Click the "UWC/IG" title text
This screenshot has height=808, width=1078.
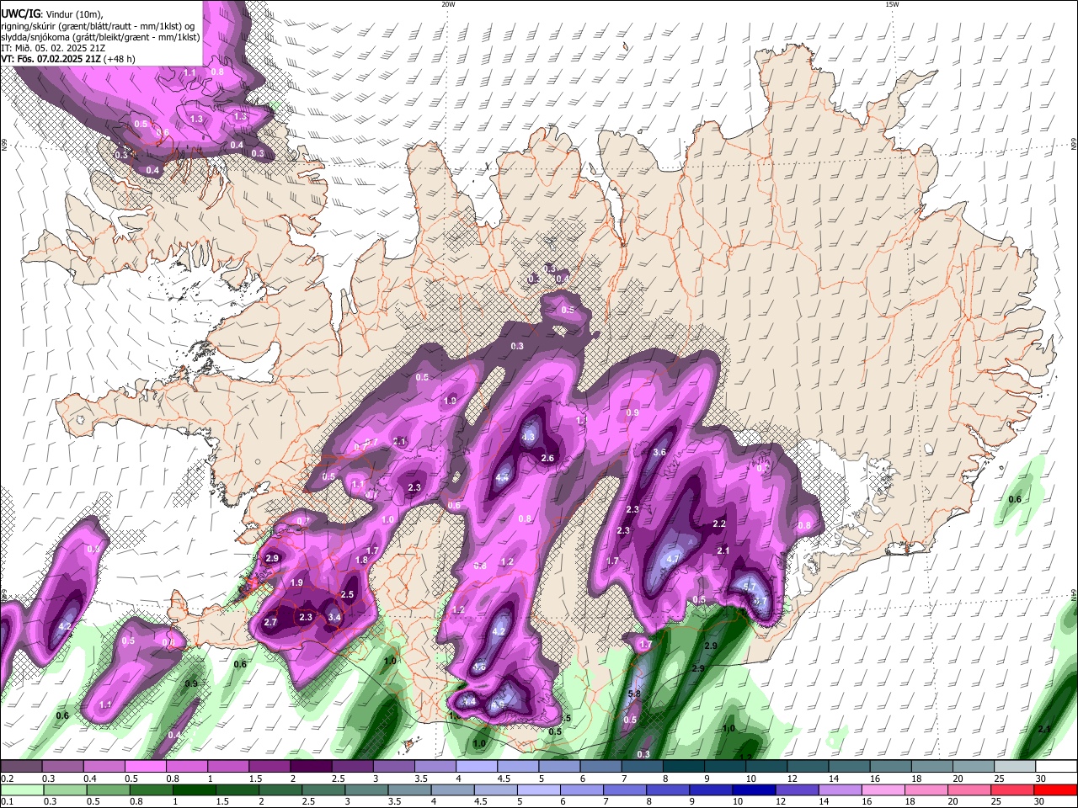pyautogui.click(x=19, y=14)
